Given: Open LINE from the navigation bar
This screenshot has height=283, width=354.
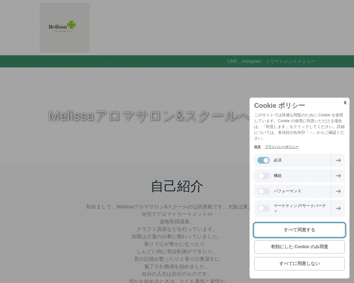Looking at the screenshot, I should pyautogui.click(x=232, y=61).
